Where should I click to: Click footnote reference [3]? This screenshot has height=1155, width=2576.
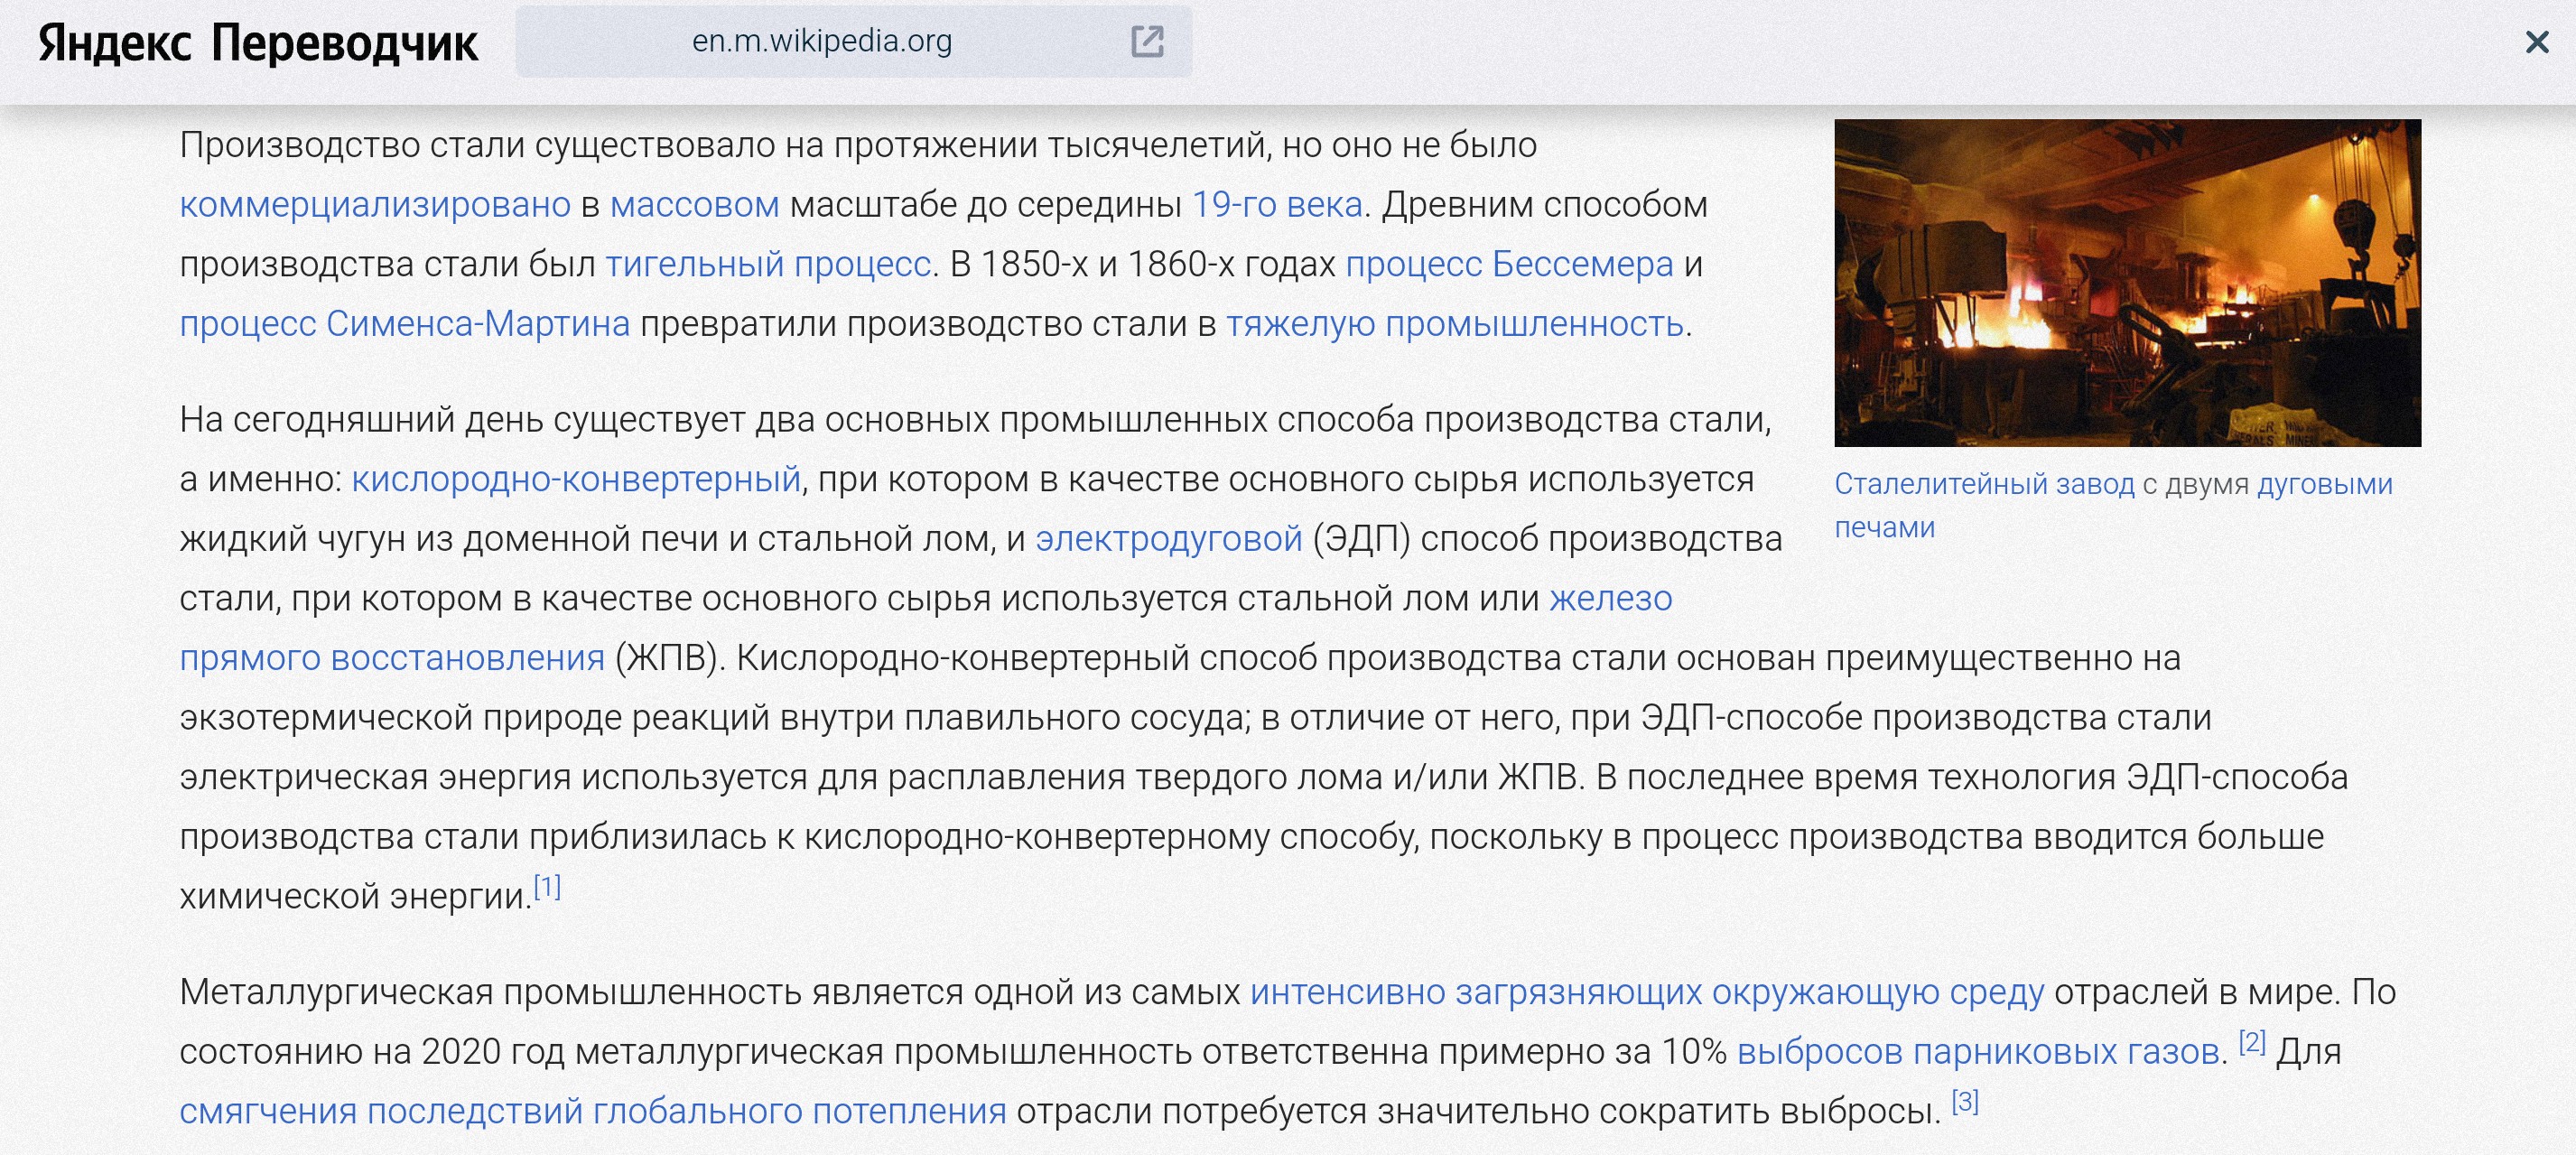1964,1101
